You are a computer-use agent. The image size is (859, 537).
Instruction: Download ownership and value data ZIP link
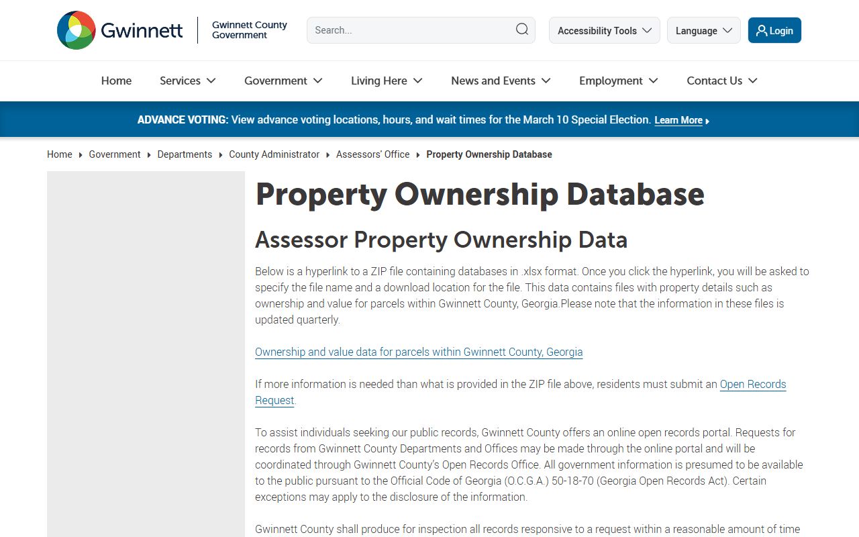[x=419, y=352]
